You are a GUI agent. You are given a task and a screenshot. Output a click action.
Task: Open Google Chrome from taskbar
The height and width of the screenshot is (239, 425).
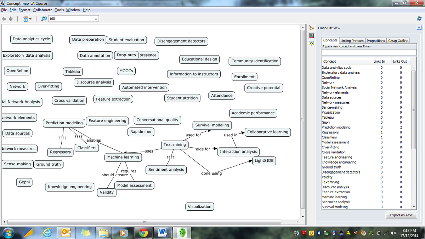click(x=143, y=233)
